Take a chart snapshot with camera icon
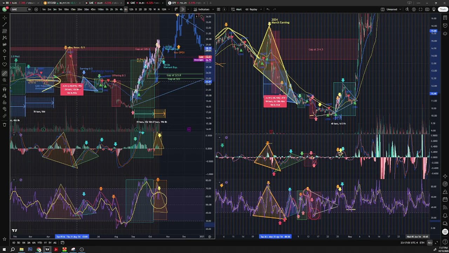This screenshot has height=253, width=449. (x=427, y=9)
